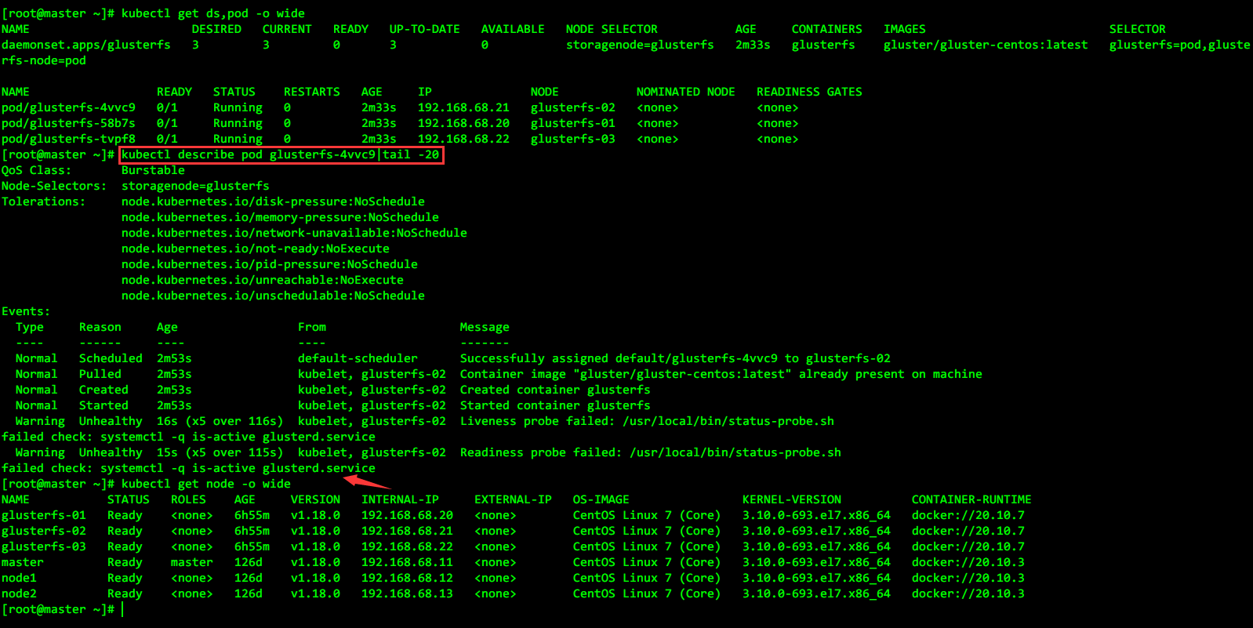Click the "16s (x5 over 116s)" event age
This screenshot has width=1253, height=628.
[220, 421]
